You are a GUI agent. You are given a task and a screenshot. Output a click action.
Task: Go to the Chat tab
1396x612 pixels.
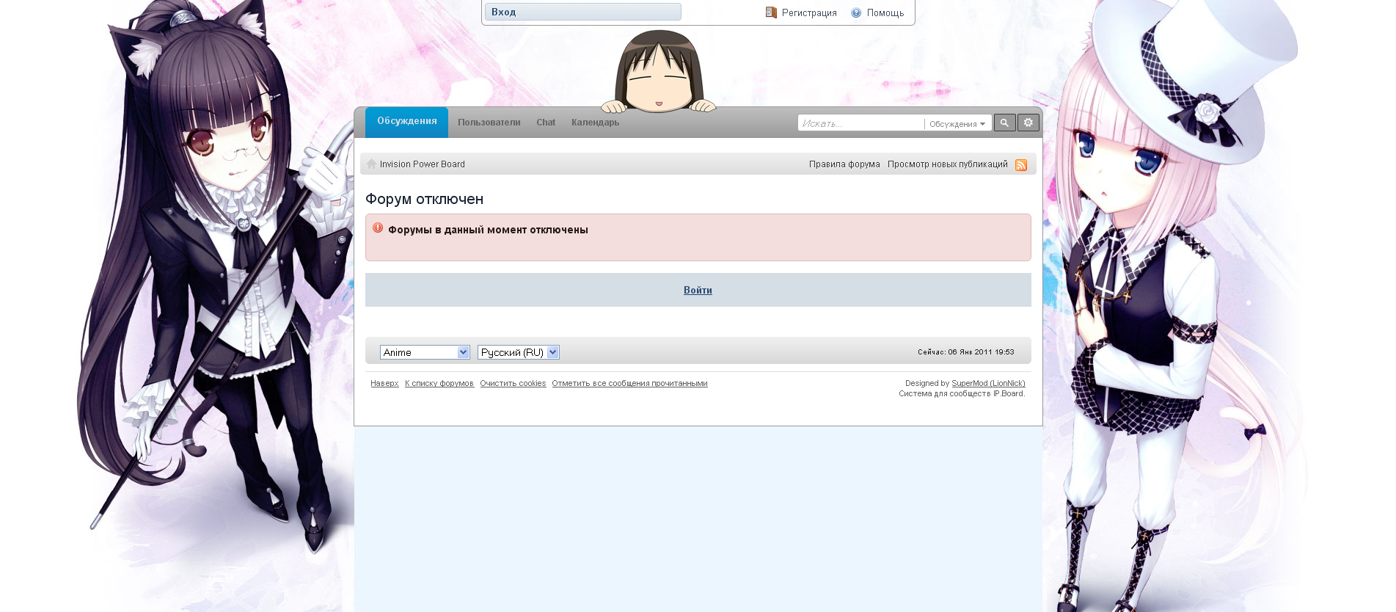click(x=546, y=123)
